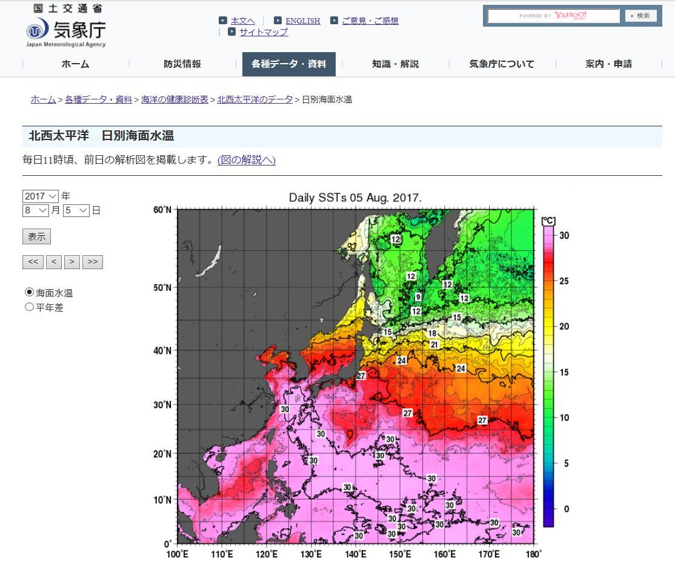Switch to the ENGLISH site
The width and height of the screenshot is (675, 565).
302,21
